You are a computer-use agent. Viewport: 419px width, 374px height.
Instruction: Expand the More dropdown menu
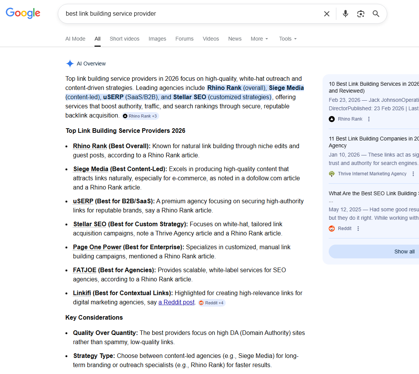point(259,39)
